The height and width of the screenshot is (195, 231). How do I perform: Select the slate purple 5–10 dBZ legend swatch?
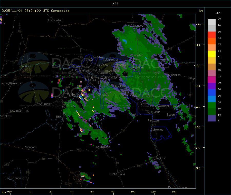point(211,118)
